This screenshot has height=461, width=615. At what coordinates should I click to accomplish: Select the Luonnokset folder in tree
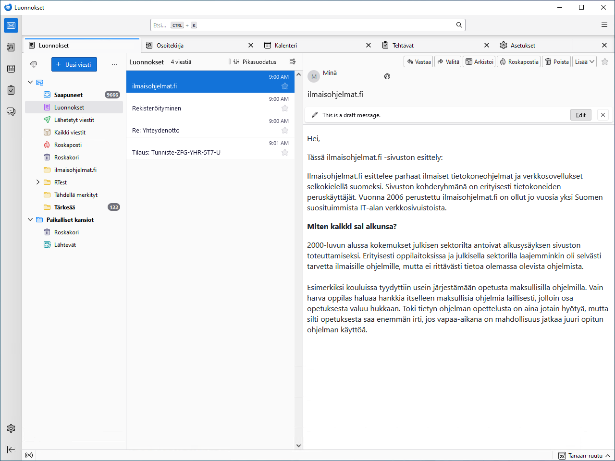coord(74,107)
